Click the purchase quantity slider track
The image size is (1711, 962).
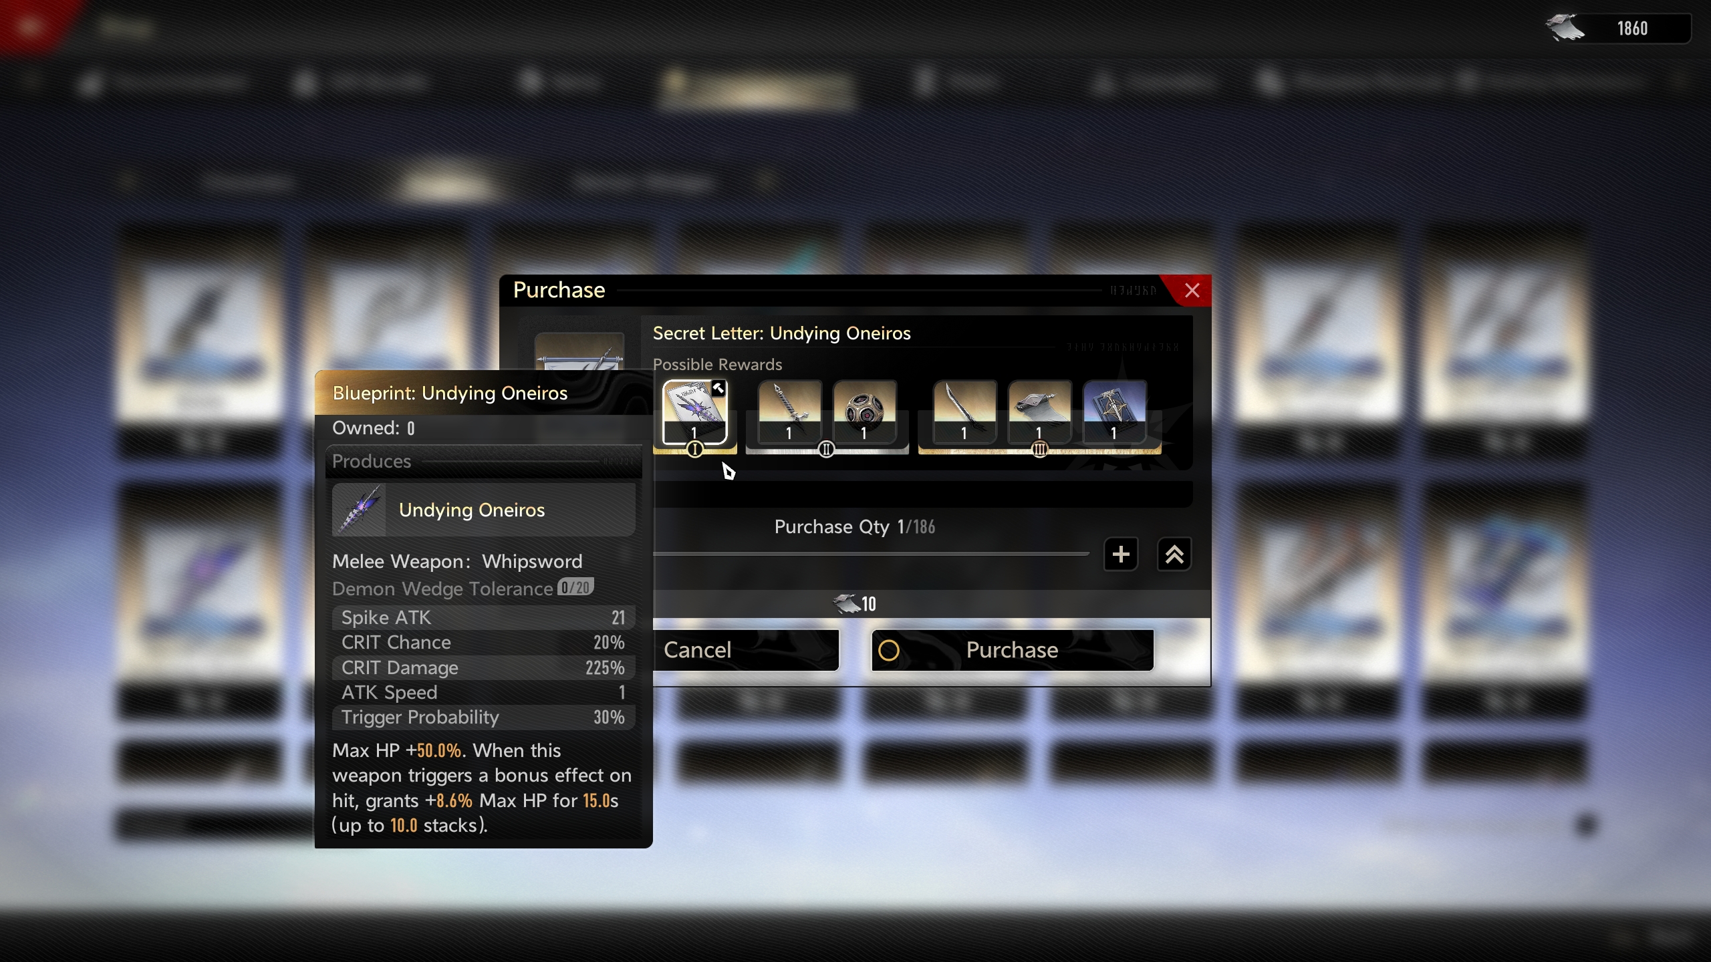pos(869,554)
